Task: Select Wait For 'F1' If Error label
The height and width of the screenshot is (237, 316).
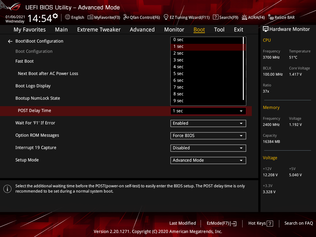Action: (35, 123)
